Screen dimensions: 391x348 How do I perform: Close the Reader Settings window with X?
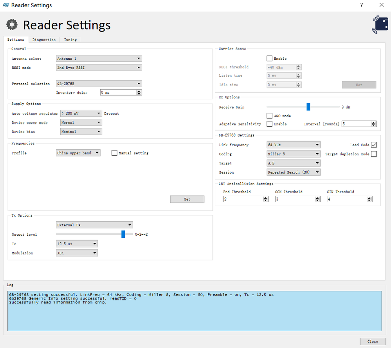point(381,5)
